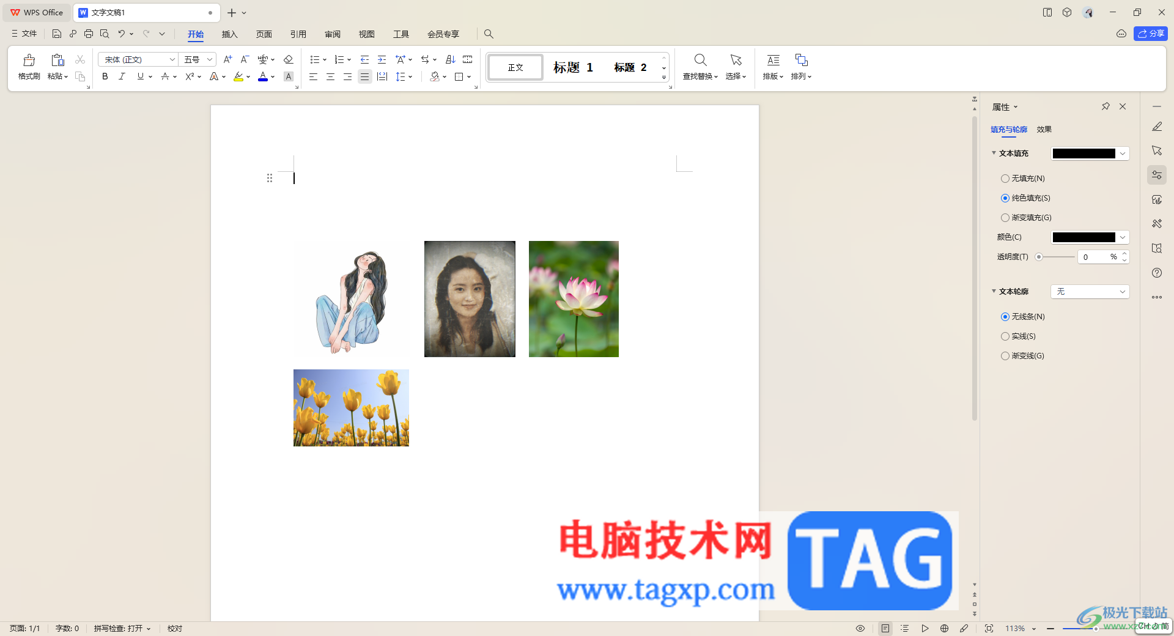Open the 插入 Insert tab
Viewport: 1174px width, 636px height.
[229, 34]
